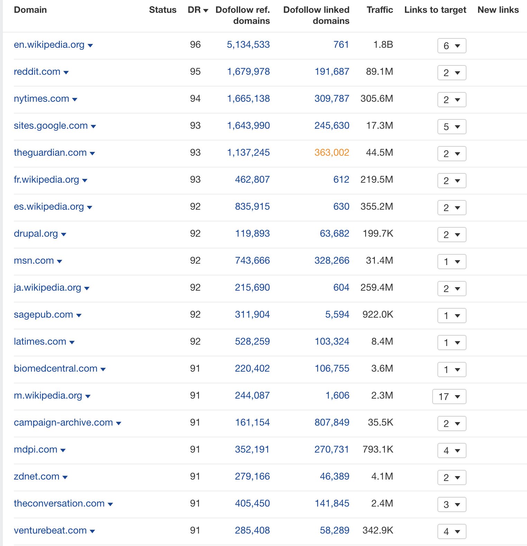
Task: Sort the table by the DR column
Action: click(198, 10)
